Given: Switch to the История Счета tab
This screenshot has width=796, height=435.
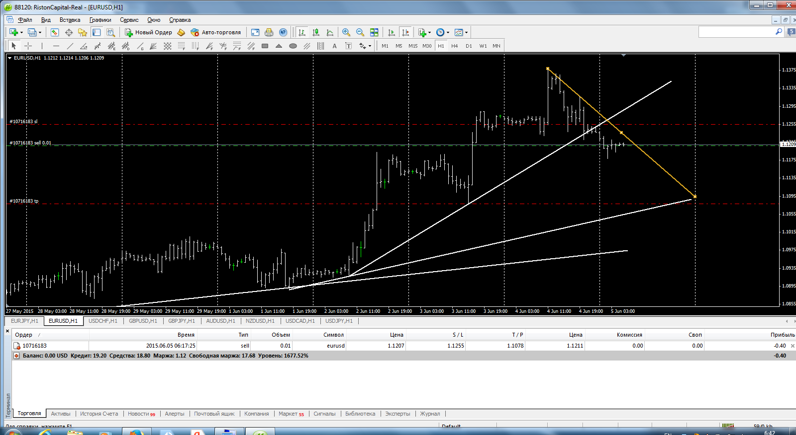Looking at the screenshot, I should click(99, 414).
